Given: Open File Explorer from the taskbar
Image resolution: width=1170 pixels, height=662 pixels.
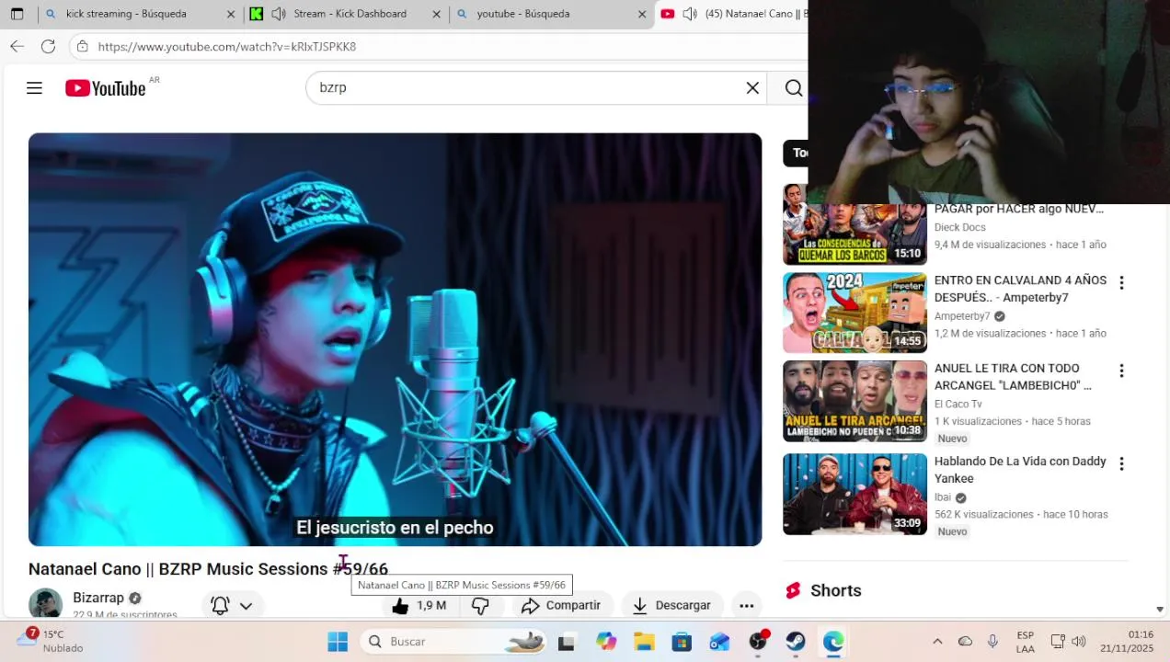Looking at the screenshot, I should pyautogui.click(x=644, y=642).
